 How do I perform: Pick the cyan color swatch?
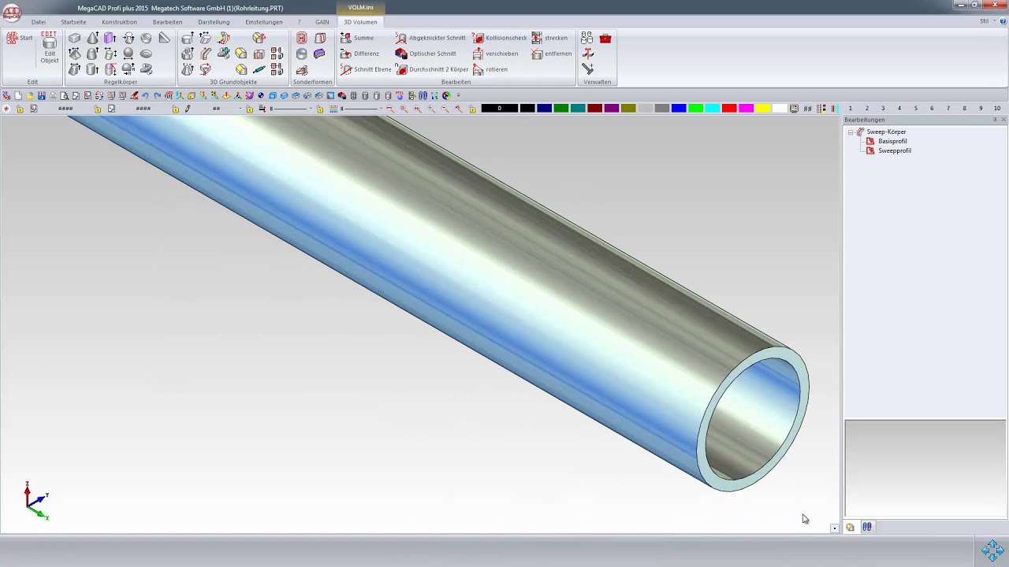[713, 109]
